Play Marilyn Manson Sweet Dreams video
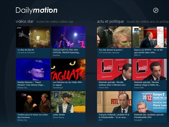The width and height of the screenshot is (169, 127). tap(33, 74)
